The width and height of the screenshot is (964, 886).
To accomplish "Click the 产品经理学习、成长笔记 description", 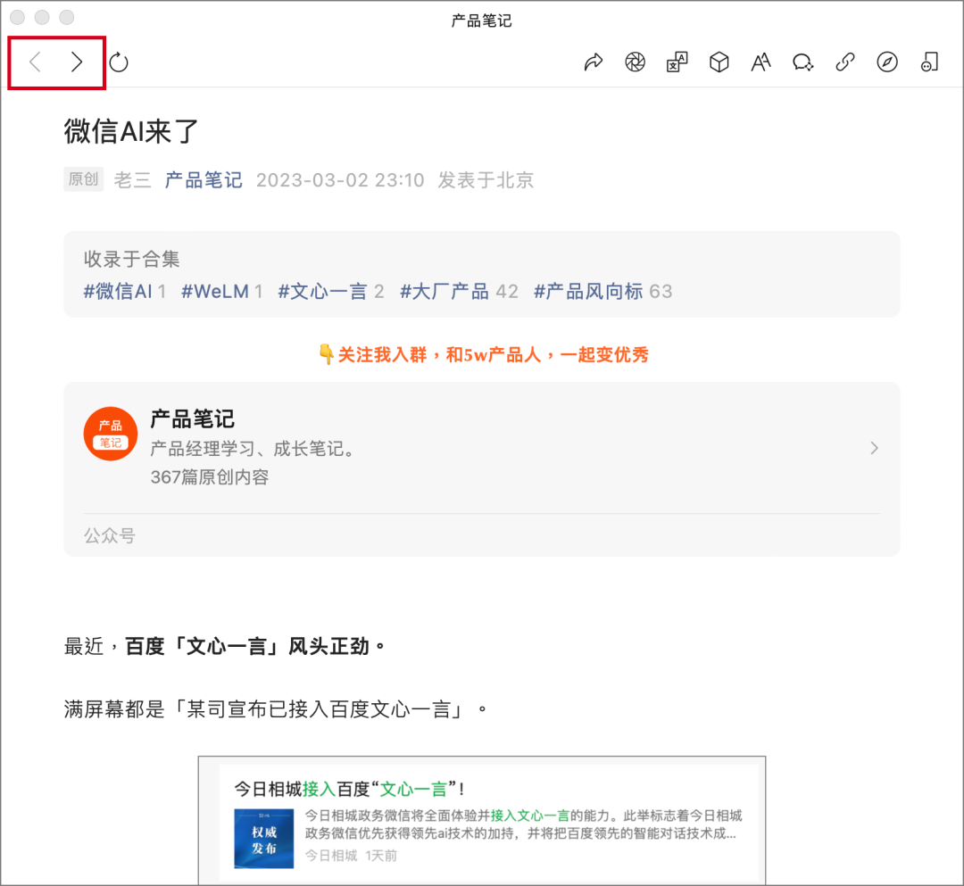I will (x=253, y=449).
